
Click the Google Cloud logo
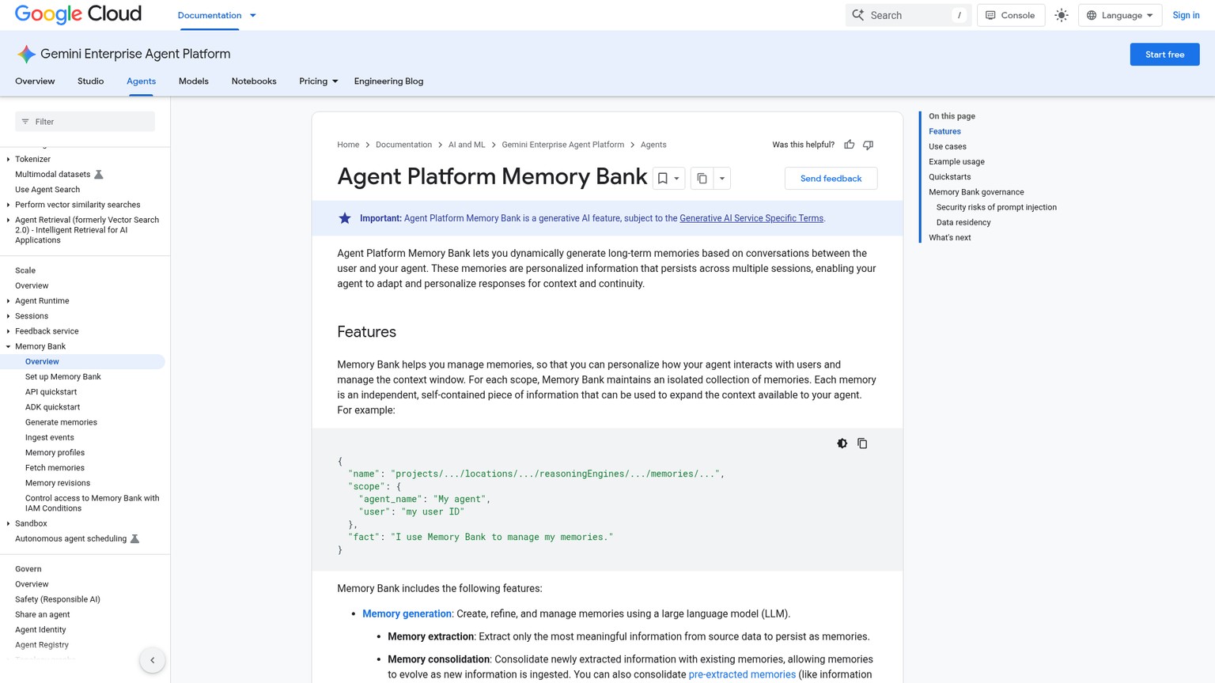[x=78, y=14]
